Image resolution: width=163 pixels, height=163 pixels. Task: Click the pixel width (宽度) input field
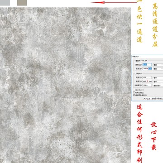click(x=147, y=65)
